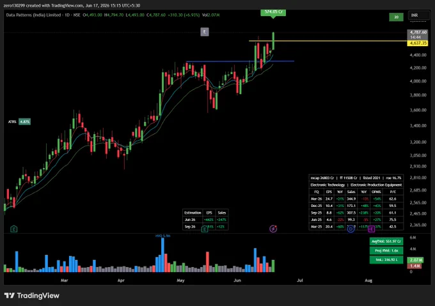Click the Sales column header in fundamentals table
The width and height of the screenshot is (435, 306).
[351, 192]
